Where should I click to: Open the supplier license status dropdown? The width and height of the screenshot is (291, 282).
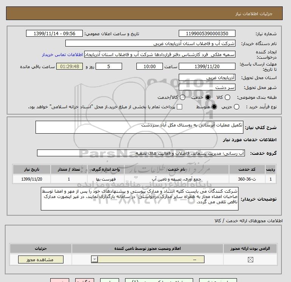point(148,259)
